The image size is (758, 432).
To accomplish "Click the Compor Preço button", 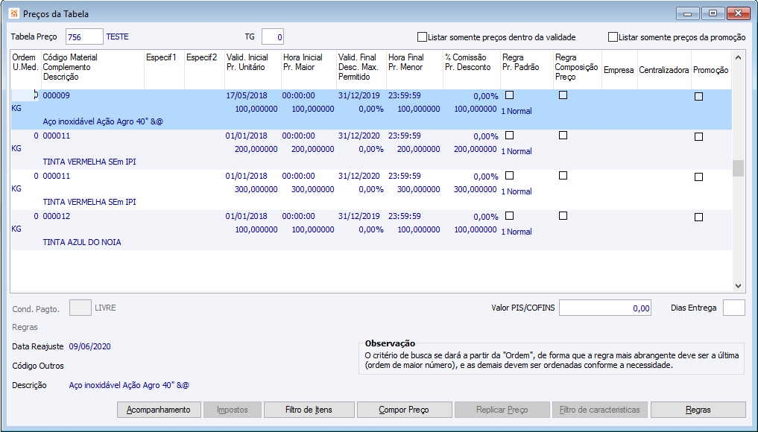I will tap(404, 410).
